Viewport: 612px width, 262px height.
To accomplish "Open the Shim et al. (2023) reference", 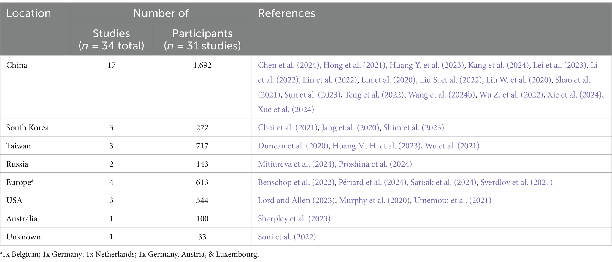I will click(x=414, y=128).
